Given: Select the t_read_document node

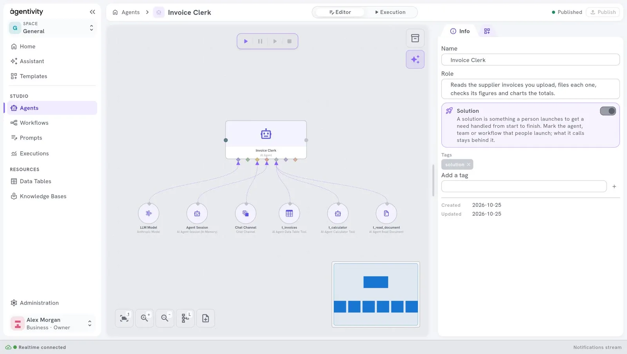Looking at the screenshot, I should coord(386,213).
